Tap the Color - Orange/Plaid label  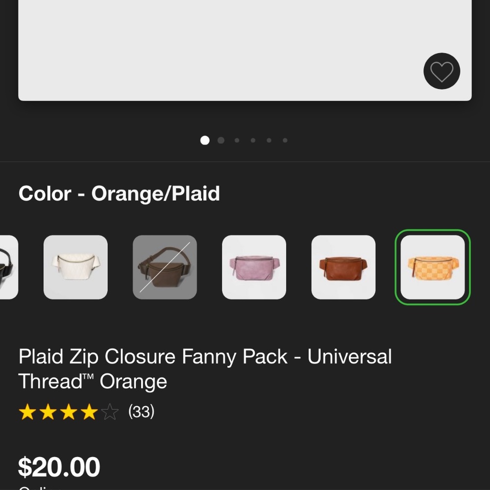point(120,193)
